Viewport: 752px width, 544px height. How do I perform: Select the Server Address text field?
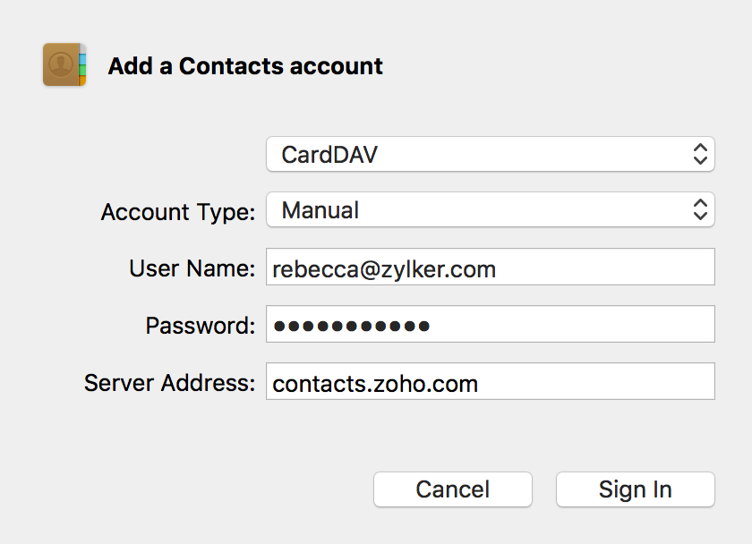491,381
